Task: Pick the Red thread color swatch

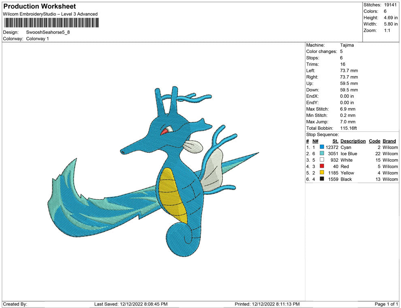Action: pyautogui.click(x=322, y=167)
